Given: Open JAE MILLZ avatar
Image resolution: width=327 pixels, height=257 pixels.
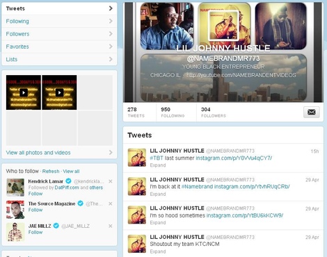Looking at the screenshot, I should pyautogui.click(x=15, y=232).
